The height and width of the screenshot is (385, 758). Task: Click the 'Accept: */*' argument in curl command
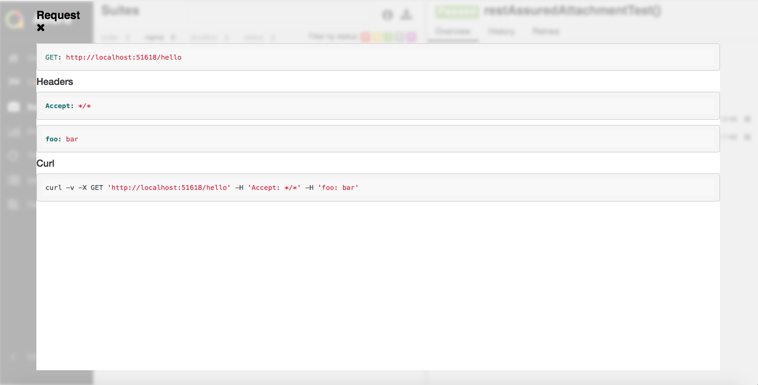pyautogui.click(x=274, y=188)
